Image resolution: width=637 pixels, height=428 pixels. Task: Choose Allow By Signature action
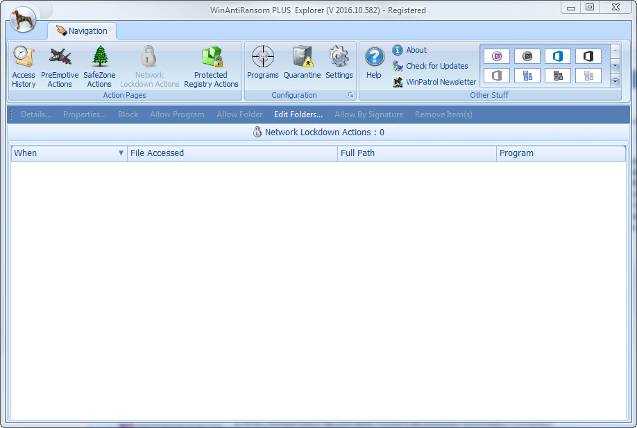point(369,114)
